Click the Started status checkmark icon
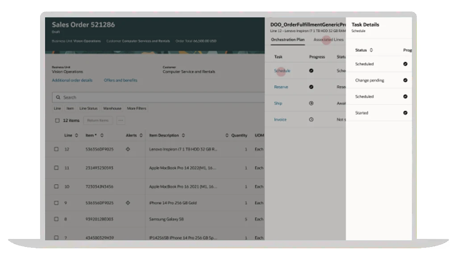Screen dimensions: 457x267 tap(405, 113)
